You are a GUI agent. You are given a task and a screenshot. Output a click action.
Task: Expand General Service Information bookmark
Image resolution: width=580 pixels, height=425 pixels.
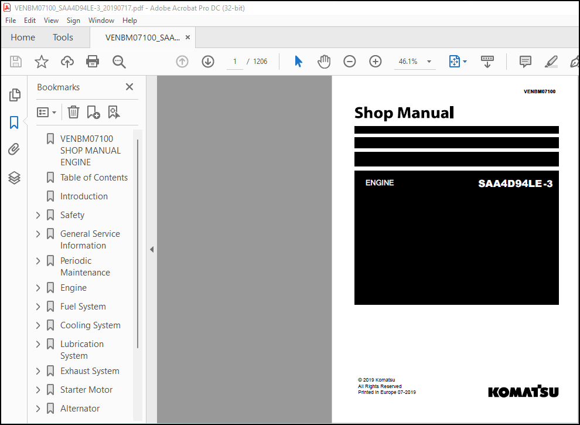click(38, 234)
